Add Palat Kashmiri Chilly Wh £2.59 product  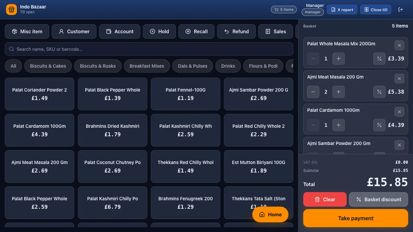point(186,130)
